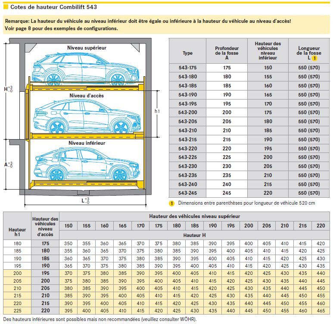Click the h1 dimension label in the diagram
333x324 pixels.
[157, 111]
